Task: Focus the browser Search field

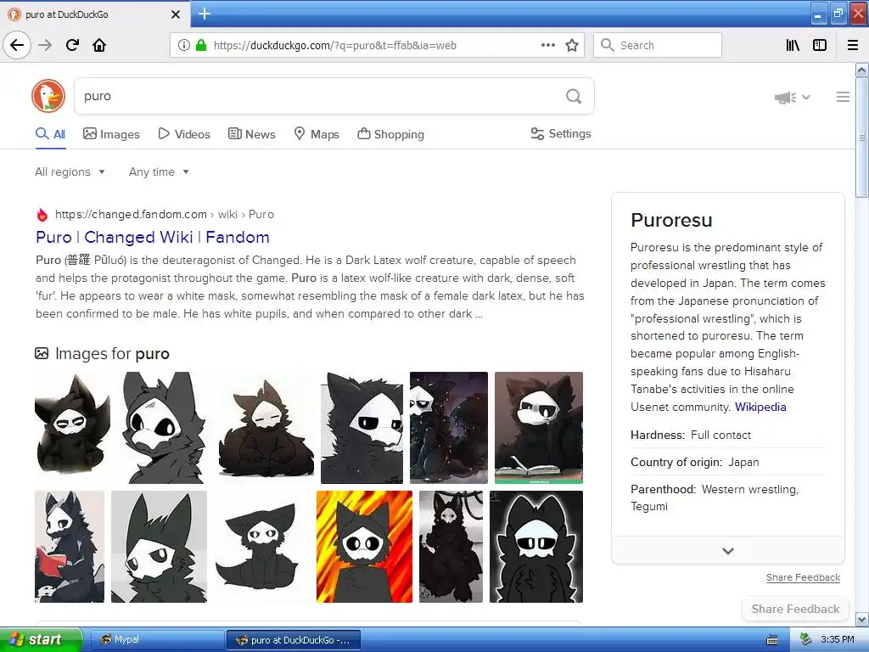Action: 658,45
